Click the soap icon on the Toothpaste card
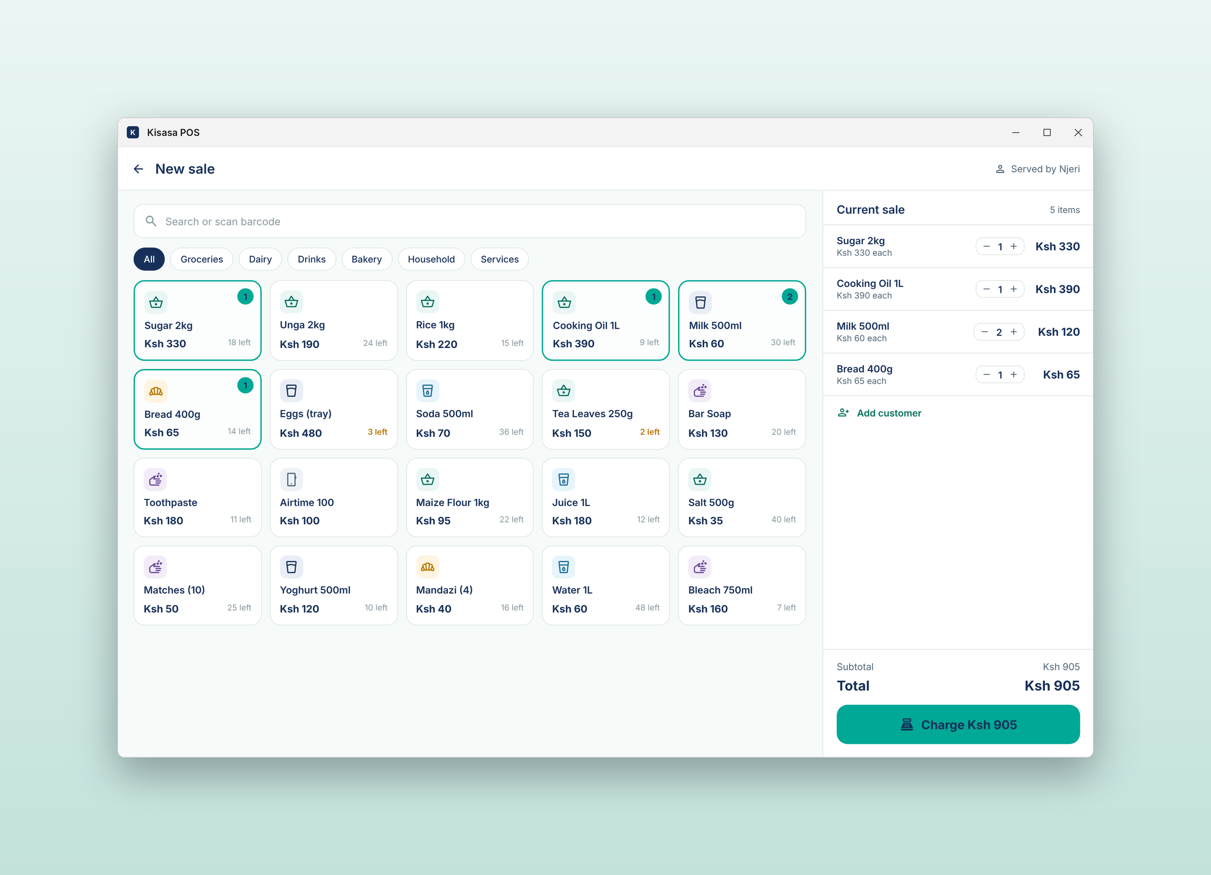The height and width of the screenshot is (875, 1211). click(155, 480)
